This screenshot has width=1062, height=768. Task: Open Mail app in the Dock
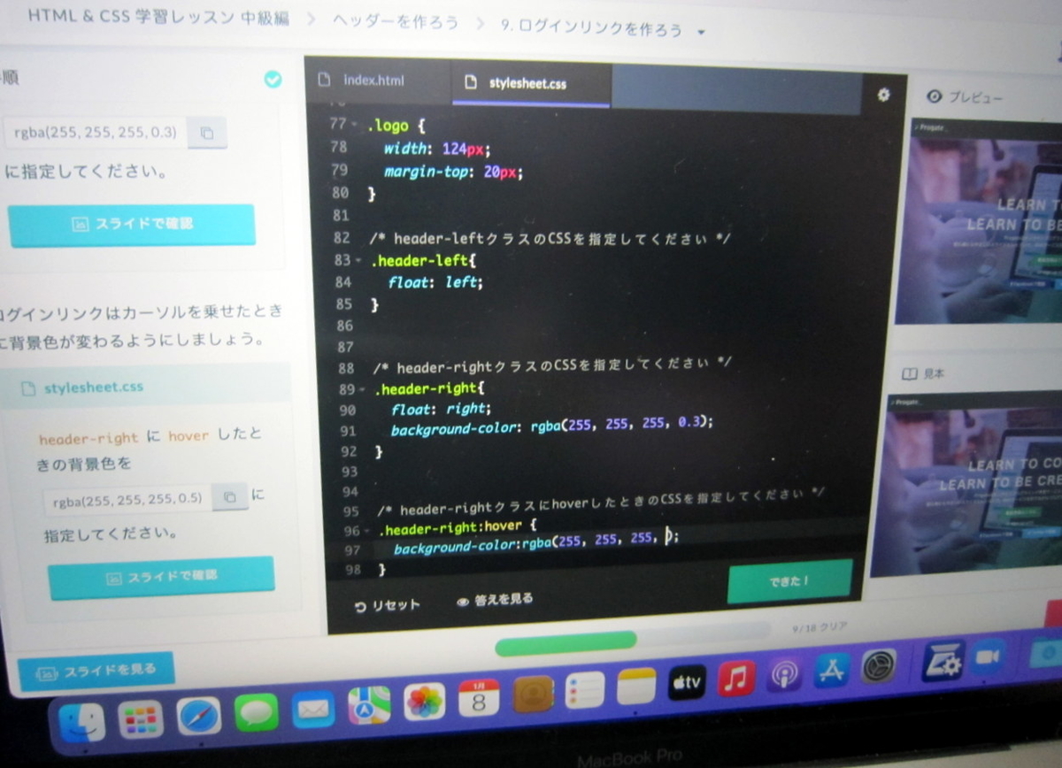tap(313, 709)
